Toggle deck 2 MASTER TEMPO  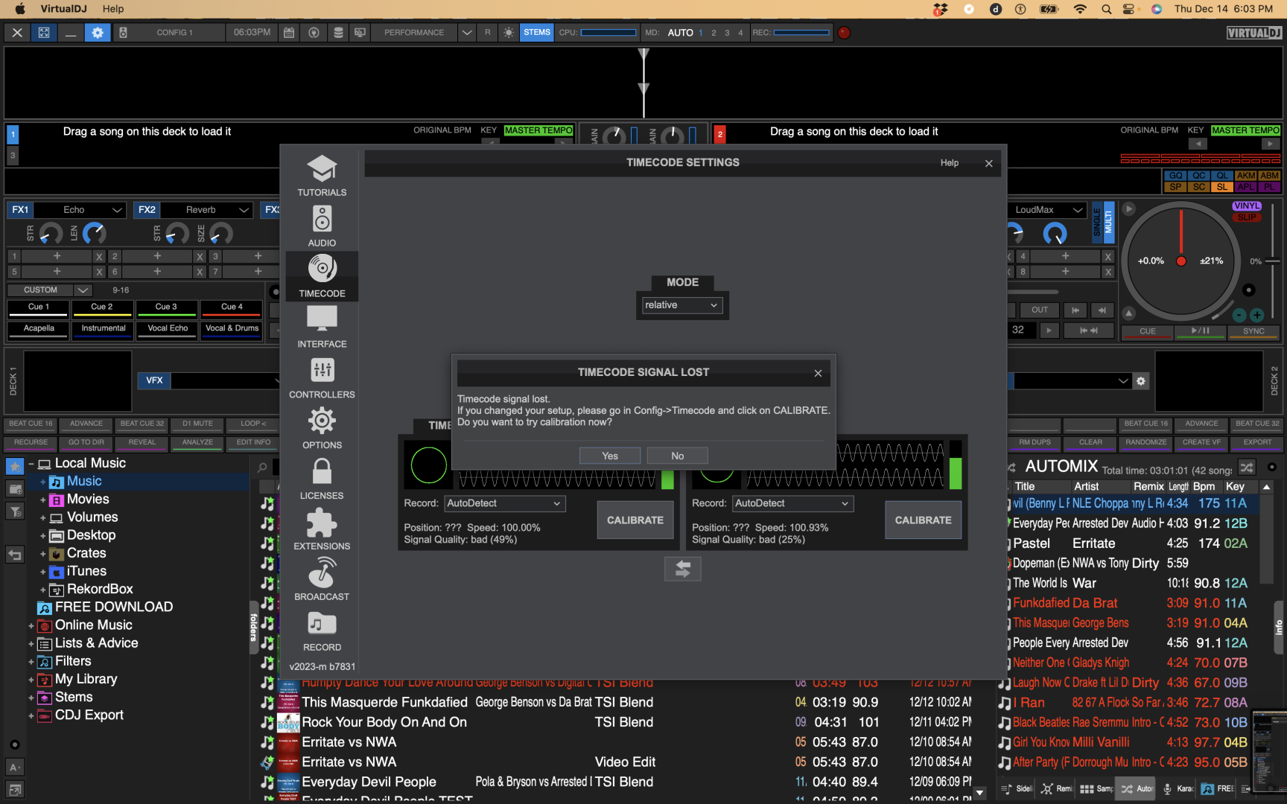pyautogui.click(x=1245, y=130)
